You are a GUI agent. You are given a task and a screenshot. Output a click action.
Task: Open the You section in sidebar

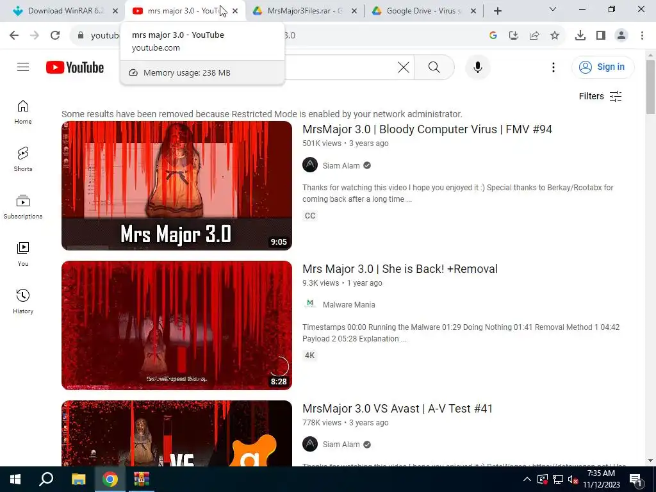(23, 254)
